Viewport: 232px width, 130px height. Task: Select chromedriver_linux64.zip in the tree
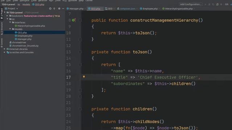[x=25, y=46]
